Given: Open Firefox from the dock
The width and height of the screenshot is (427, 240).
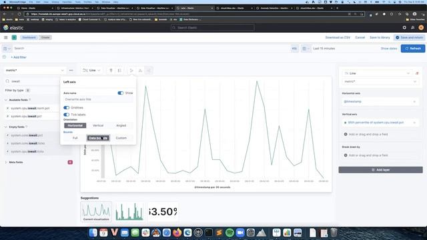Looking at the screenshot, I should [x=177, y=233].
